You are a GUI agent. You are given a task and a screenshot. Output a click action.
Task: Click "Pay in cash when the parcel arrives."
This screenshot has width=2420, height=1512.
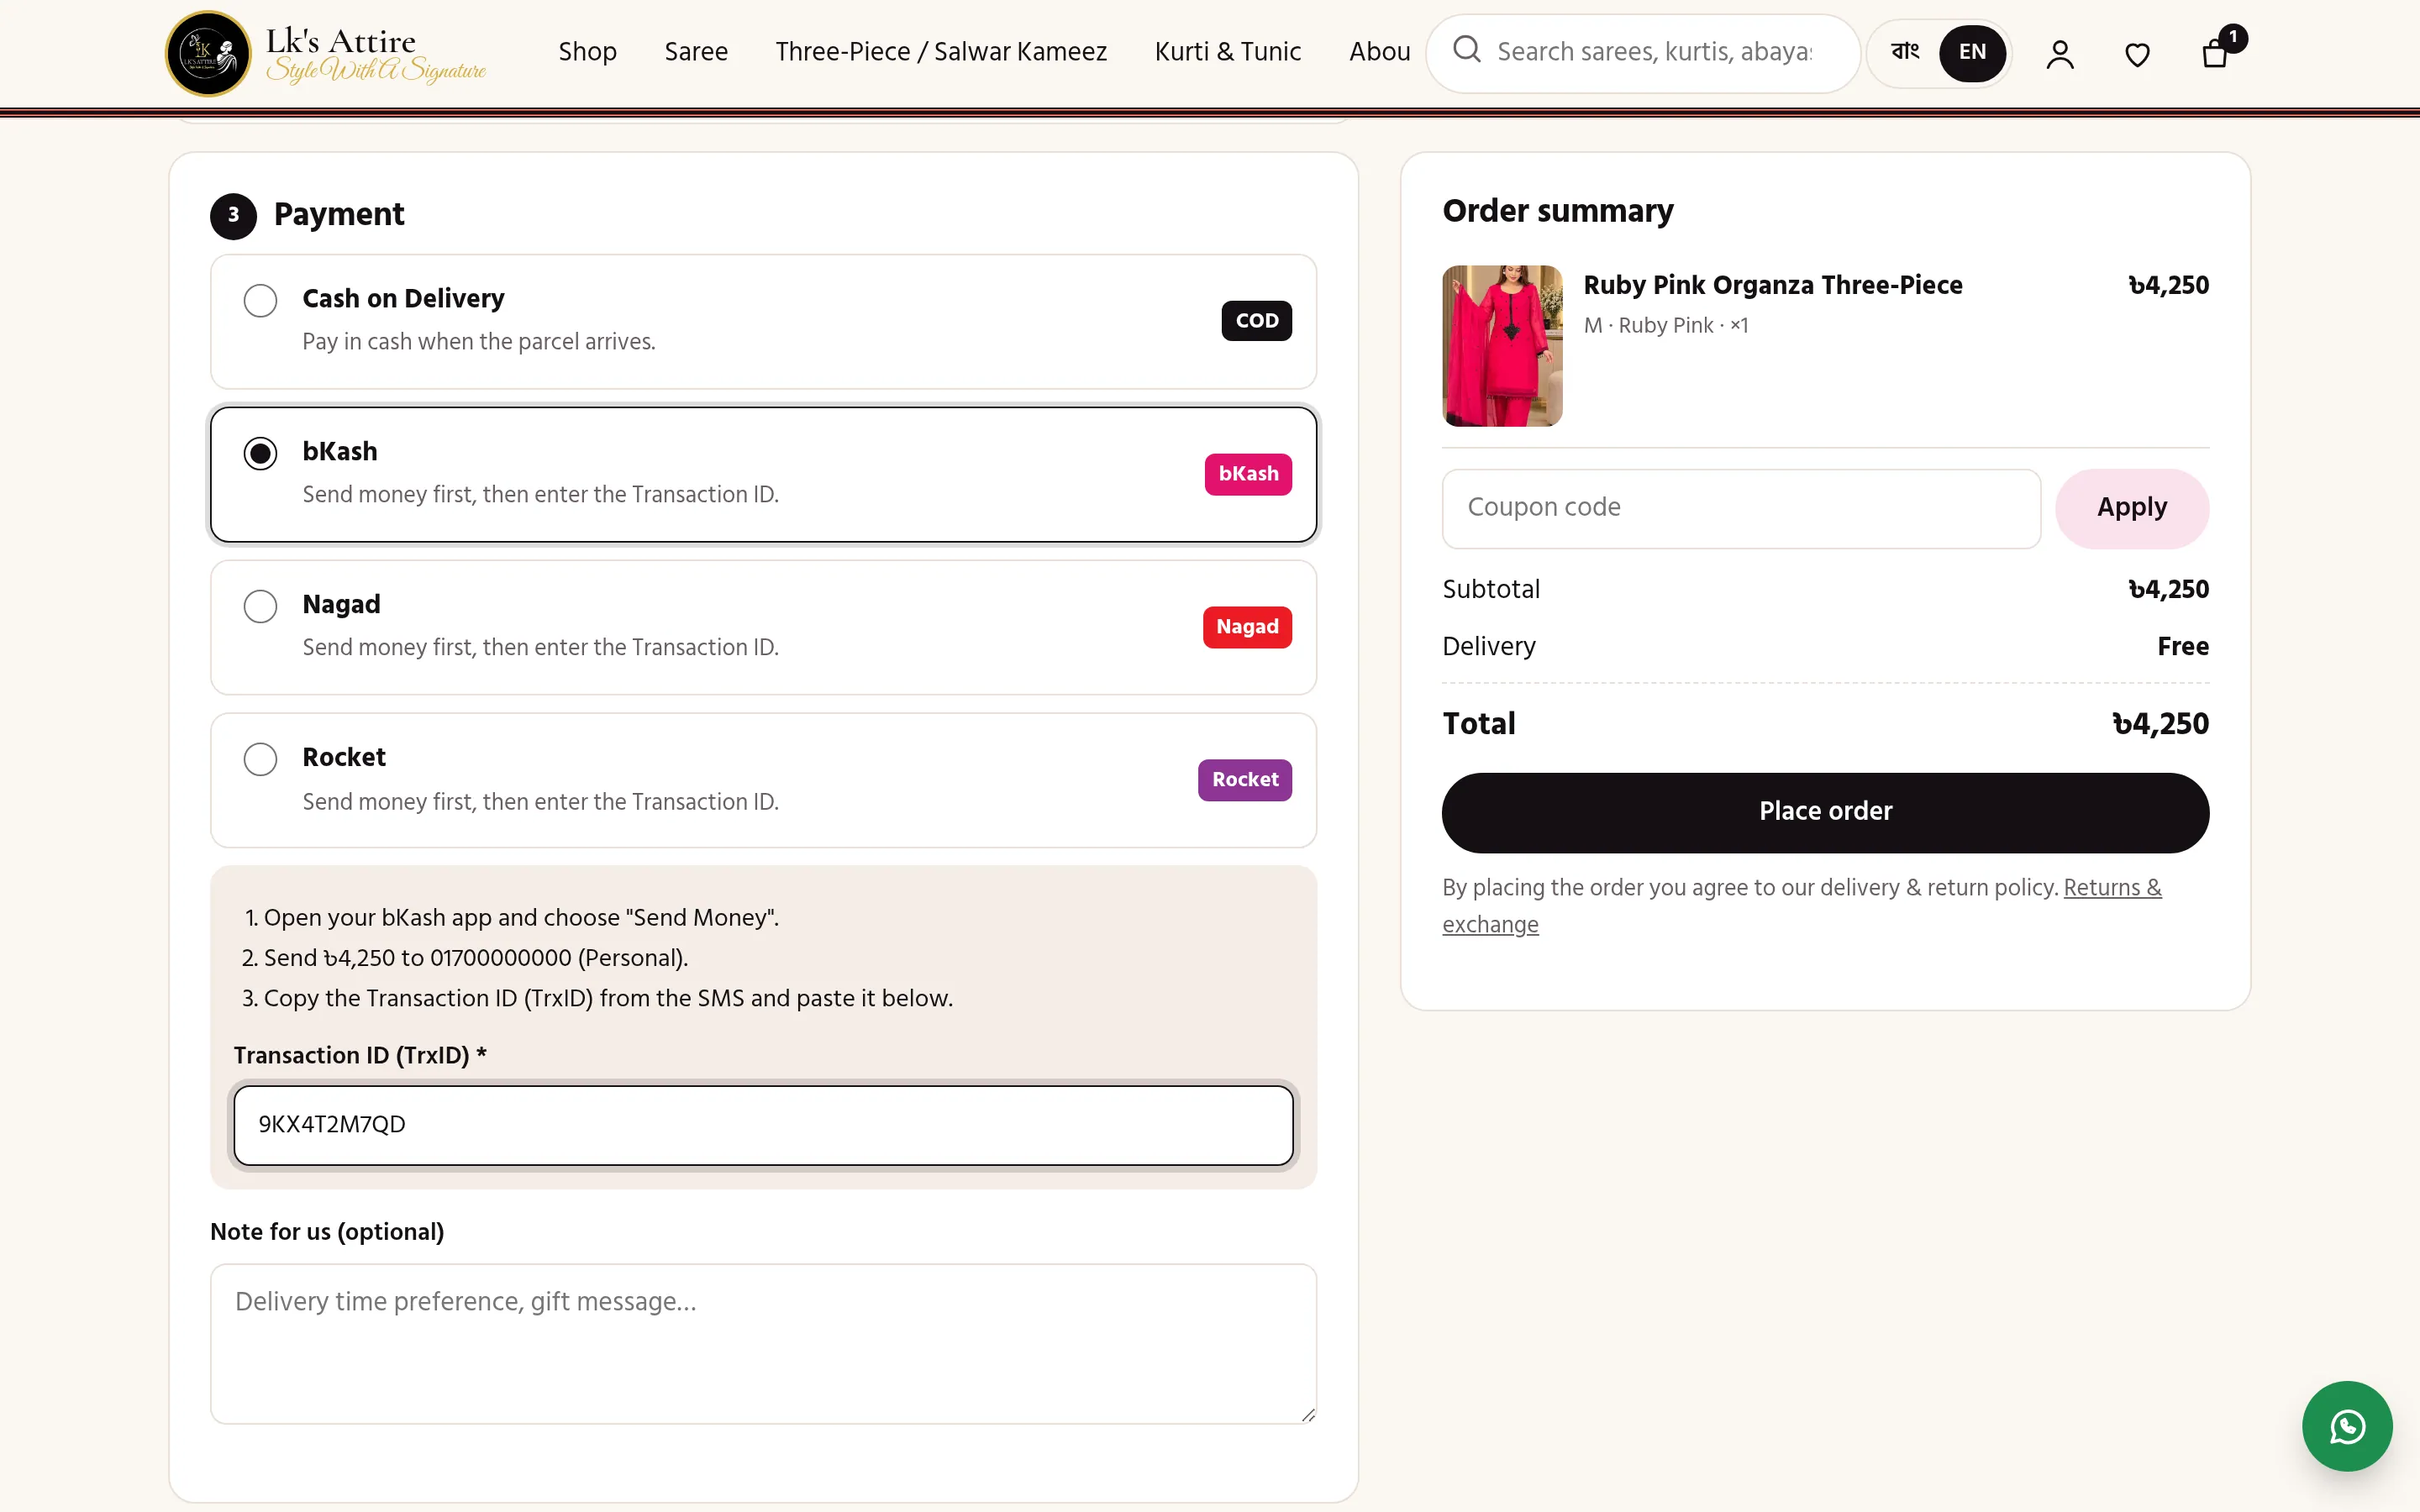click(479, 342)
